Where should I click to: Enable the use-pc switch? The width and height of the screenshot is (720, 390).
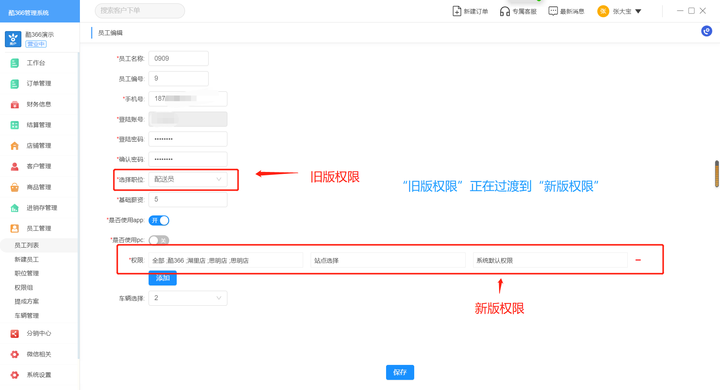pos(159,241)
